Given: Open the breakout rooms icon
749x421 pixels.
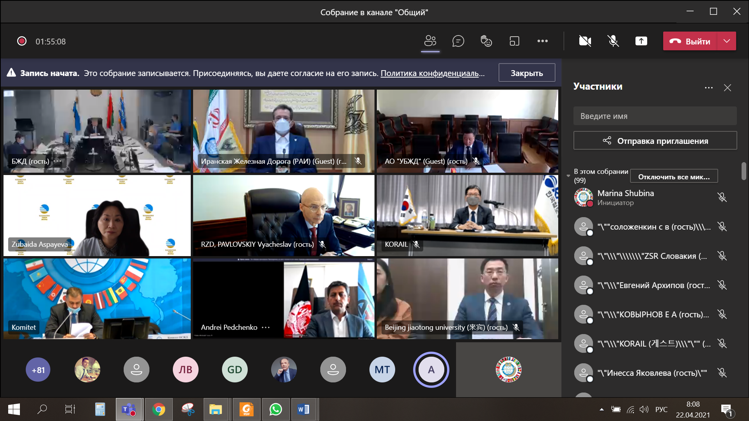Looking at the screenshot, I should pyautogui.click(x=515, y=41).
